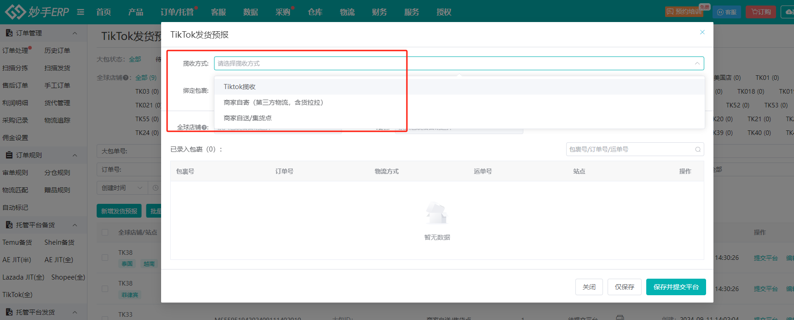This screenshot has height=320, width=794.
Task: Click 保存并提交平台 button
Action: (676, 287)
